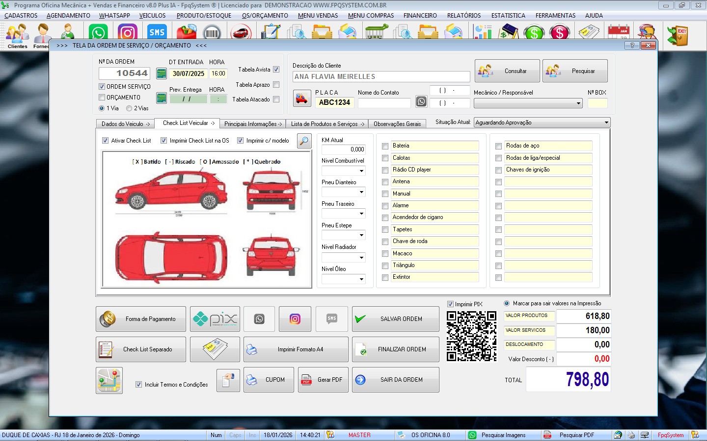
Task: Click the PIX payment icon button
Action: coord(215,319)
